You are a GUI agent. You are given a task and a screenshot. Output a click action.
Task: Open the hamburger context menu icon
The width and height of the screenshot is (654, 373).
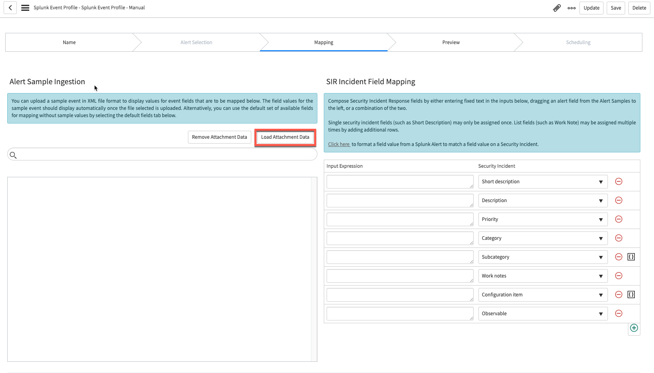click(x=25, y=8)
